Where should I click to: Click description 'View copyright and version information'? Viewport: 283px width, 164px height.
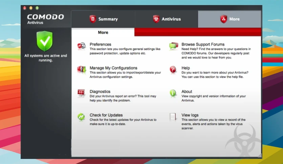214,98
